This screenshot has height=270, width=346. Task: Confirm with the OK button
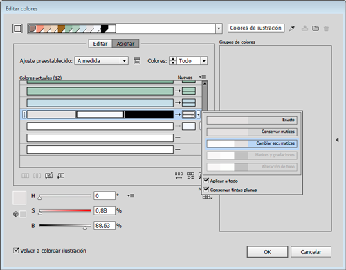[267, 252]
